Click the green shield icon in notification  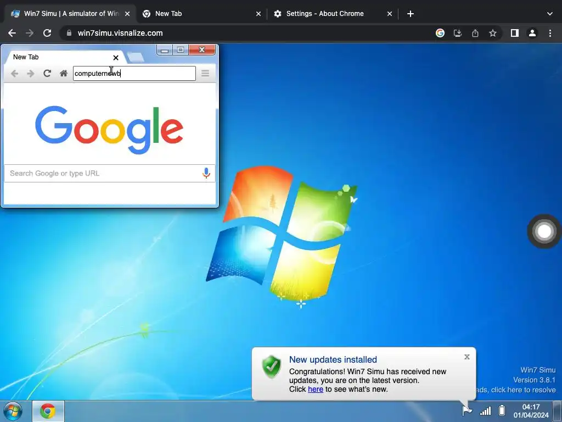272,367
